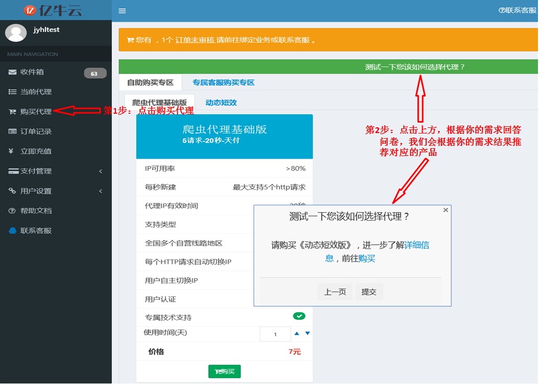Click the 5请求-20秒-天付 subtitle

[210, 140]
